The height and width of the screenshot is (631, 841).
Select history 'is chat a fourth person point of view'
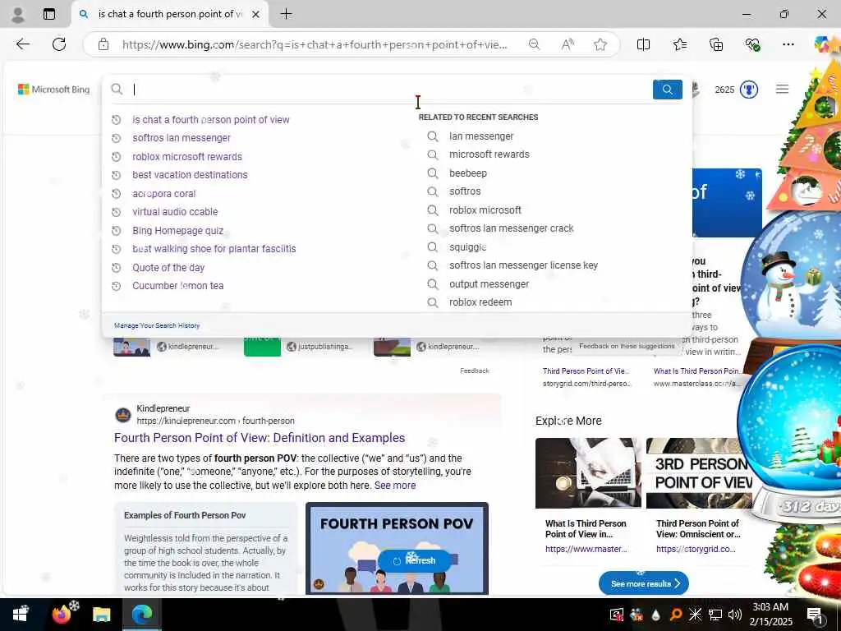(211, 120)
